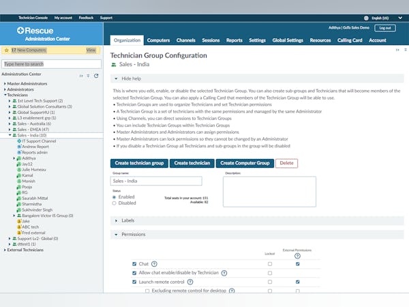Open the Sessions tab
Image resolution: width=409 pixels, height=307 pixels.
pyautogui.click(x=211, y=40)
